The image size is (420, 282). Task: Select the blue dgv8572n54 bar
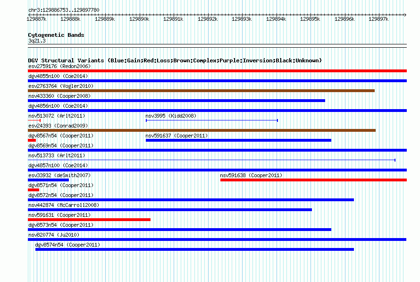click(x=191, y=200)
